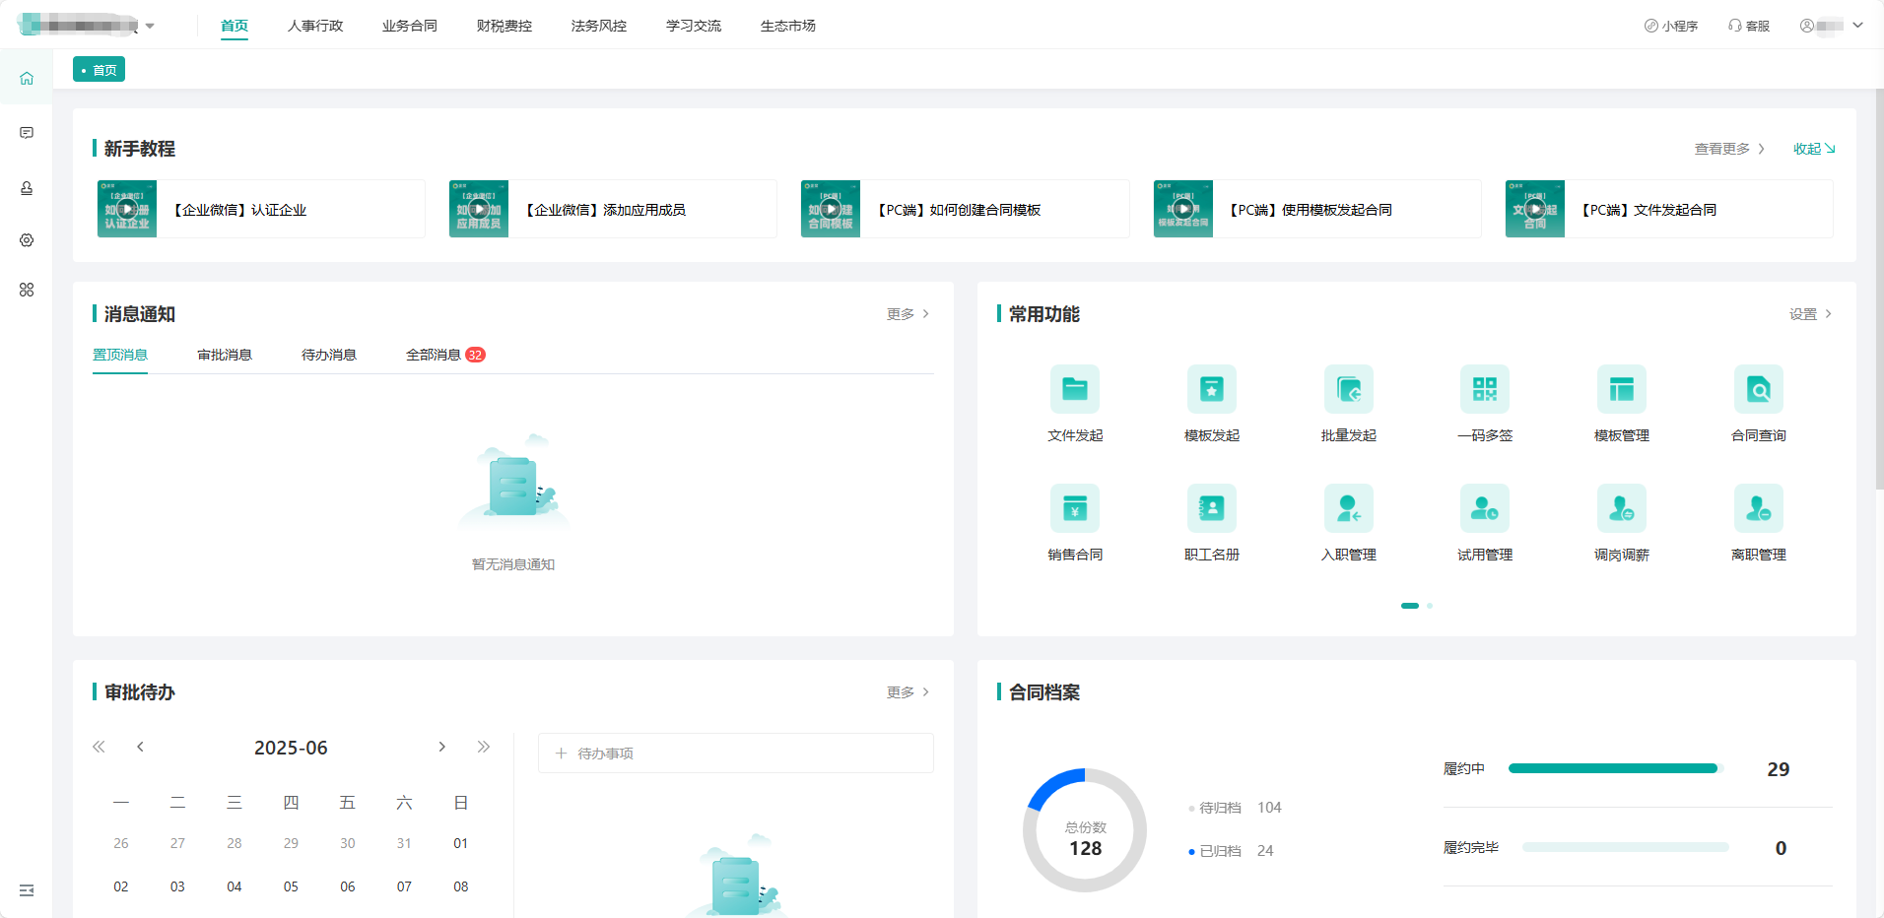Open the 文件发起 function icon
This screenshot has height=918, width=1884.
1074,390
